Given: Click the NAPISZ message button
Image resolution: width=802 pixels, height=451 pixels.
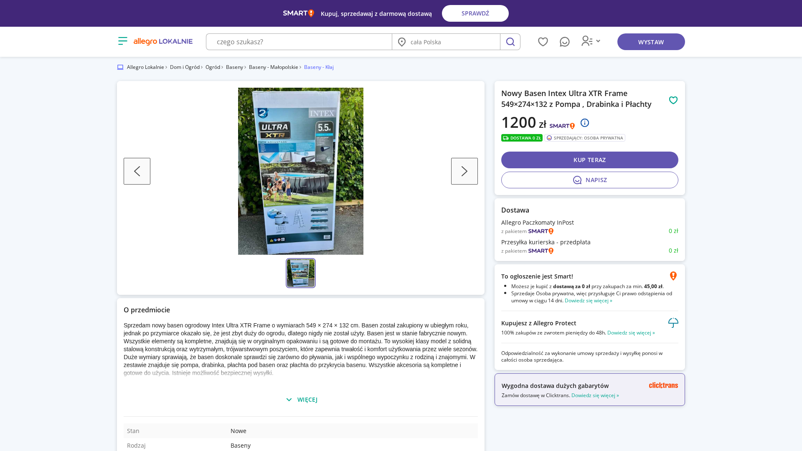Looking at the screenshot, I should [590, 180].
